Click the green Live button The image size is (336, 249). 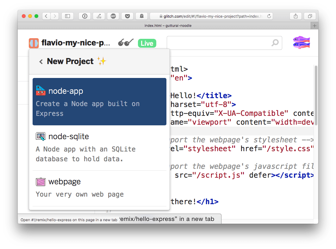pyautogui.click(x=147, y=44)
